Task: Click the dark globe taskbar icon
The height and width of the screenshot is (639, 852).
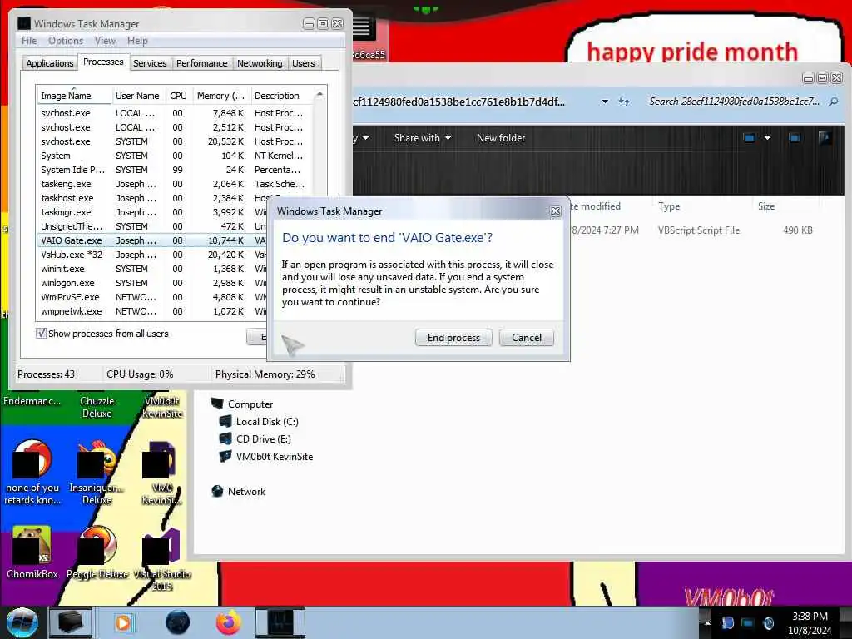Action: pos(177,622)
